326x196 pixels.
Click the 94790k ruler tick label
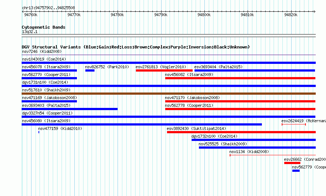coord(161,15)
